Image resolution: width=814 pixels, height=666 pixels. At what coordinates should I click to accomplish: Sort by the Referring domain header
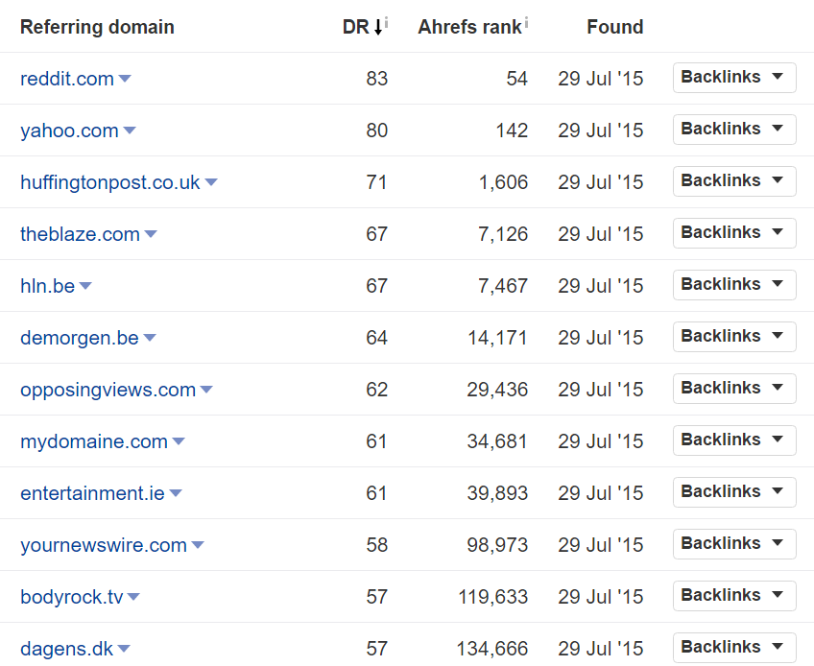coord(97,27)
